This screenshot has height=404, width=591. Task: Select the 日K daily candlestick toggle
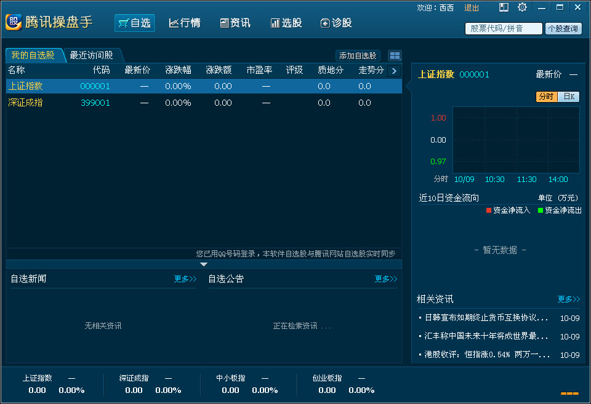pos(568,97)
